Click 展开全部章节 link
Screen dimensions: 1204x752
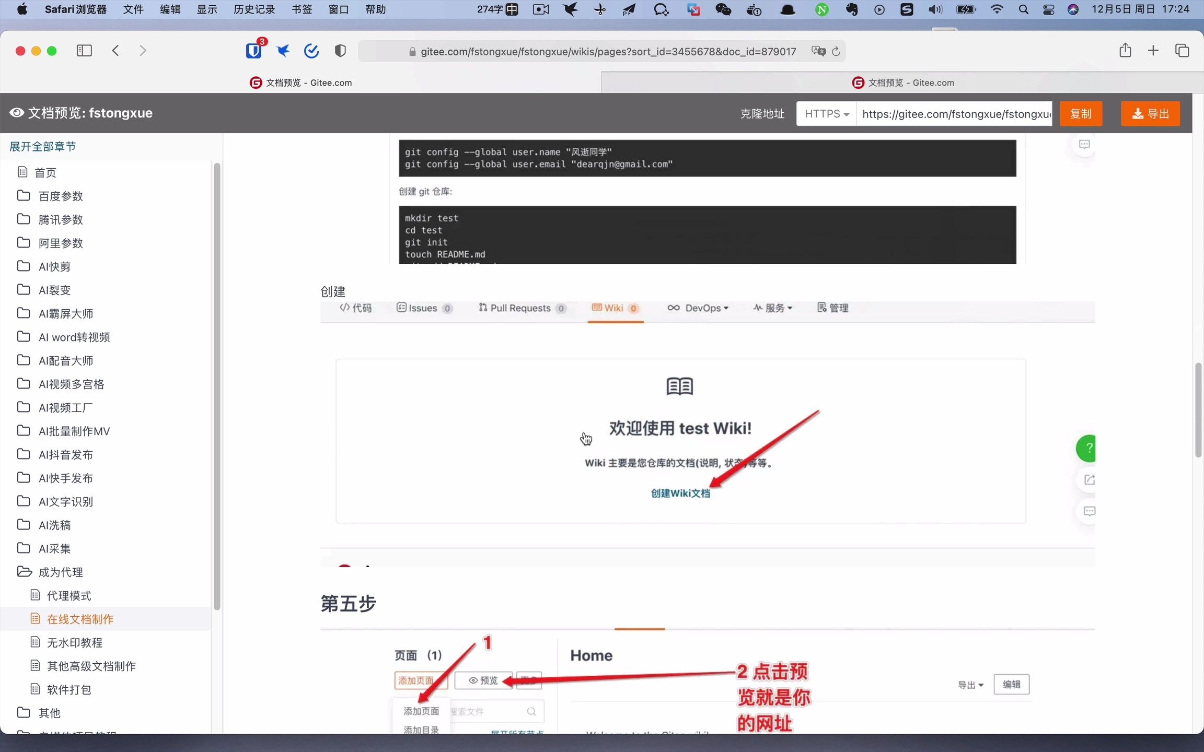(x=43, y=146)
